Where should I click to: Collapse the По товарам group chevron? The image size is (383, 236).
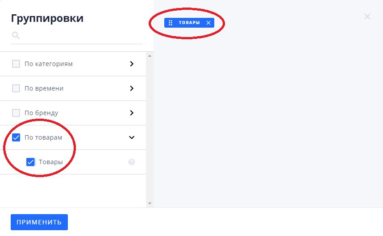point(132,137)
